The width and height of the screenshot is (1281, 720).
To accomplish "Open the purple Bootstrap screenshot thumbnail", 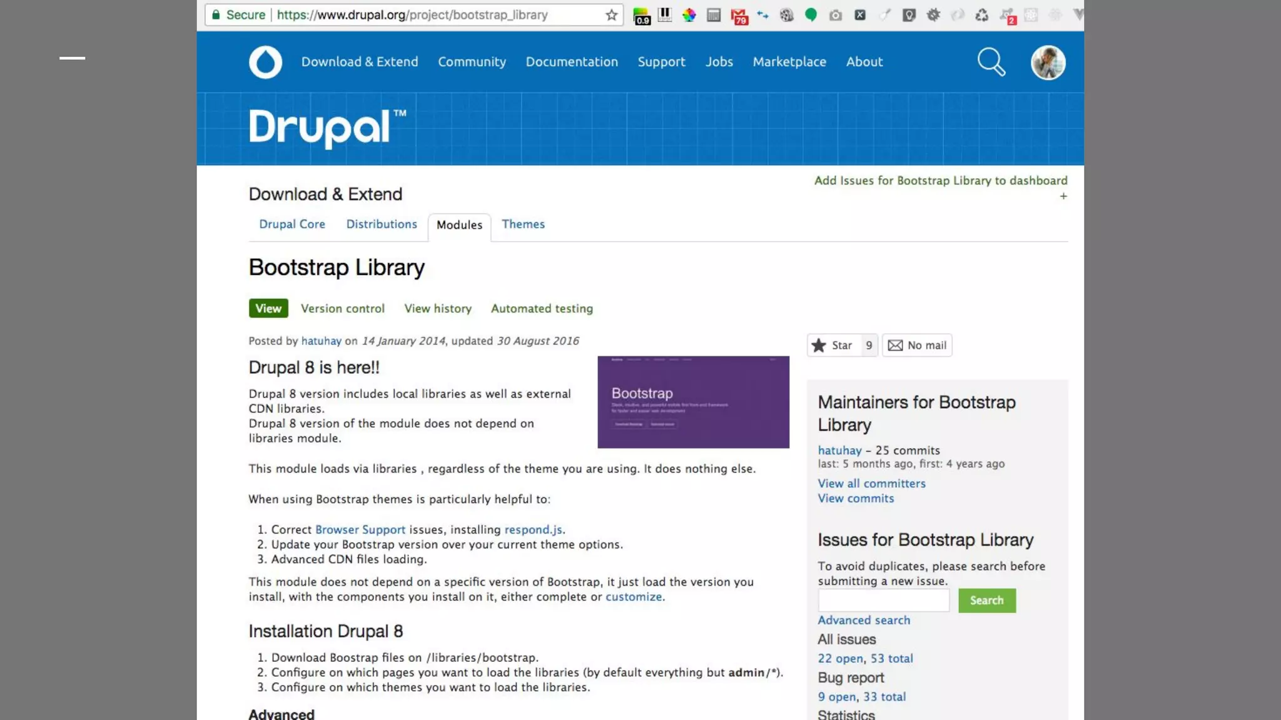I will [693, 402].
